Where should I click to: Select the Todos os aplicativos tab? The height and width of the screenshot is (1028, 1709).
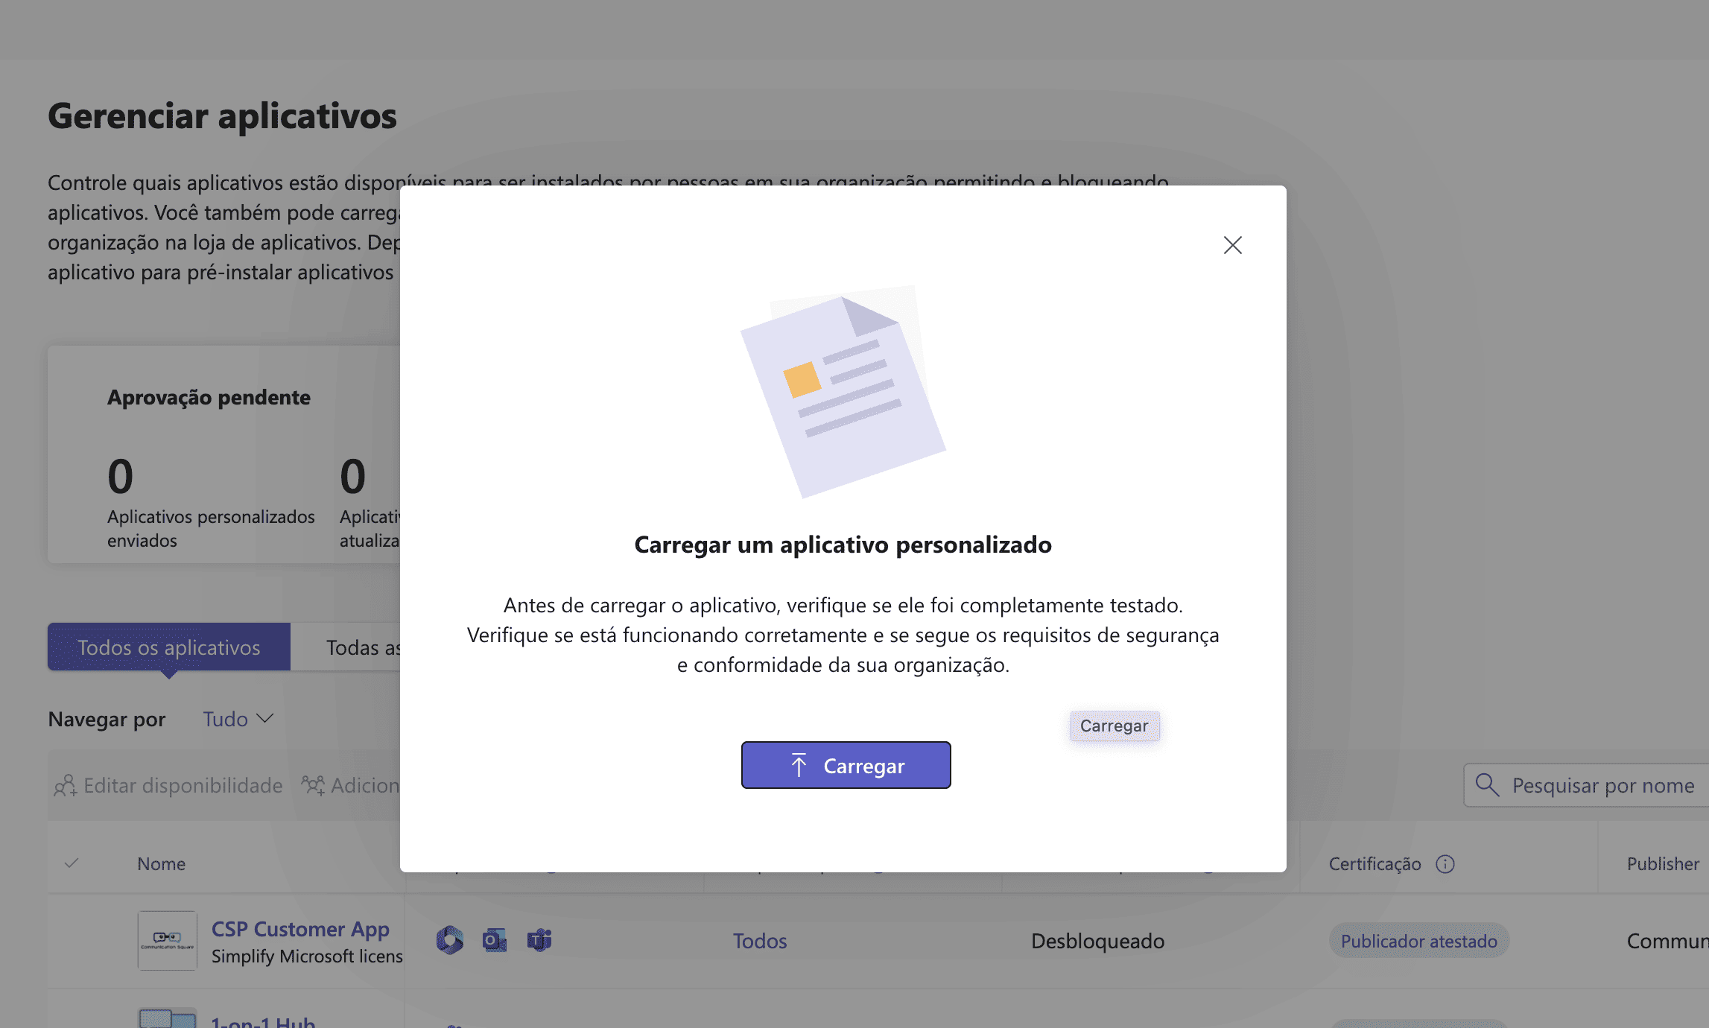(169, 647)
